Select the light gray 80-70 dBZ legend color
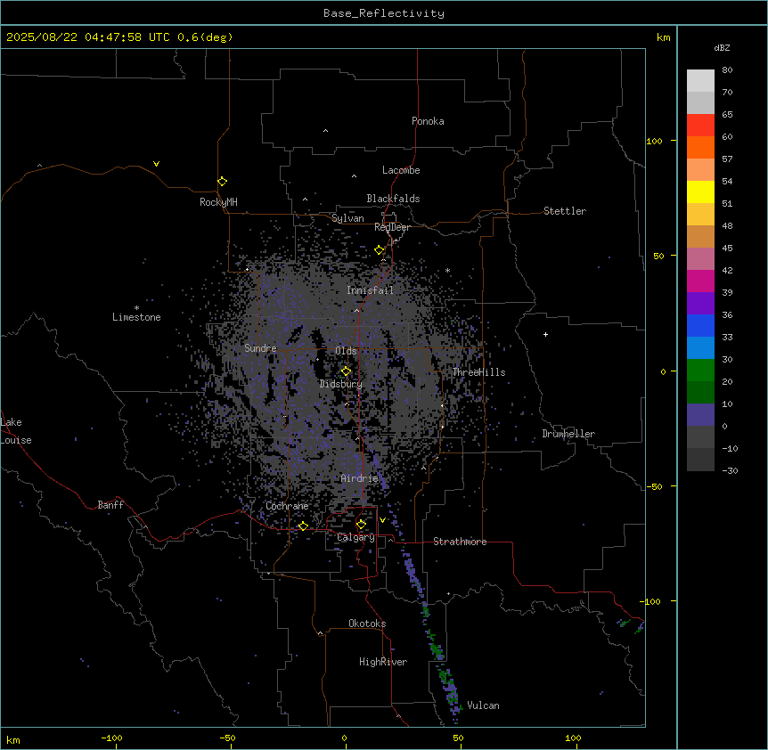The width and height of the screenshot is (768, 750). point(700,81)
